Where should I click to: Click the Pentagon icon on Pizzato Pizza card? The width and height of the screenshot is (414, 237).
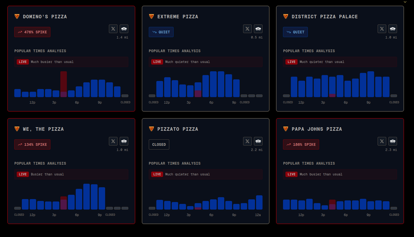258,141
